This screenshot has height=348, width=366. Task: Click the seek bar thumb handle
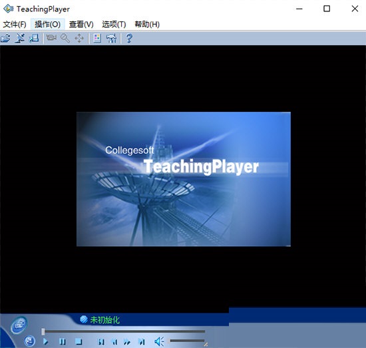tap(43, 331)
